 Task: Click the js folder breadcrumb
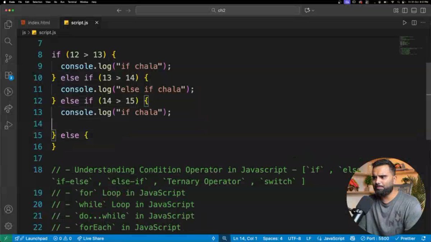tap(24, 32)
